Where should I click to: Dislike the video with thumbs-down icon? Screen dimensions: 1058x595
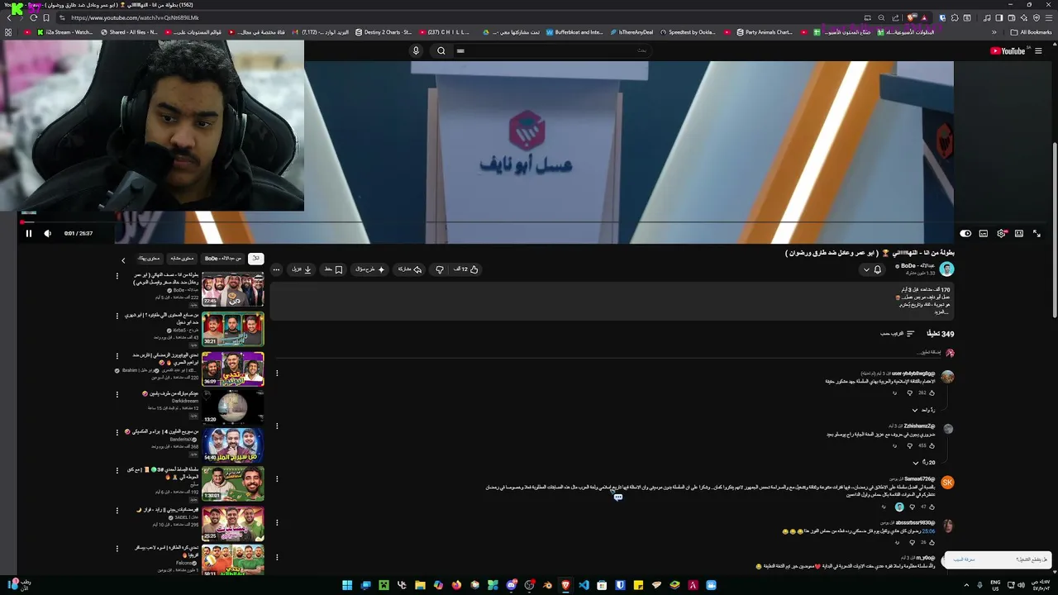click(440, 269)
